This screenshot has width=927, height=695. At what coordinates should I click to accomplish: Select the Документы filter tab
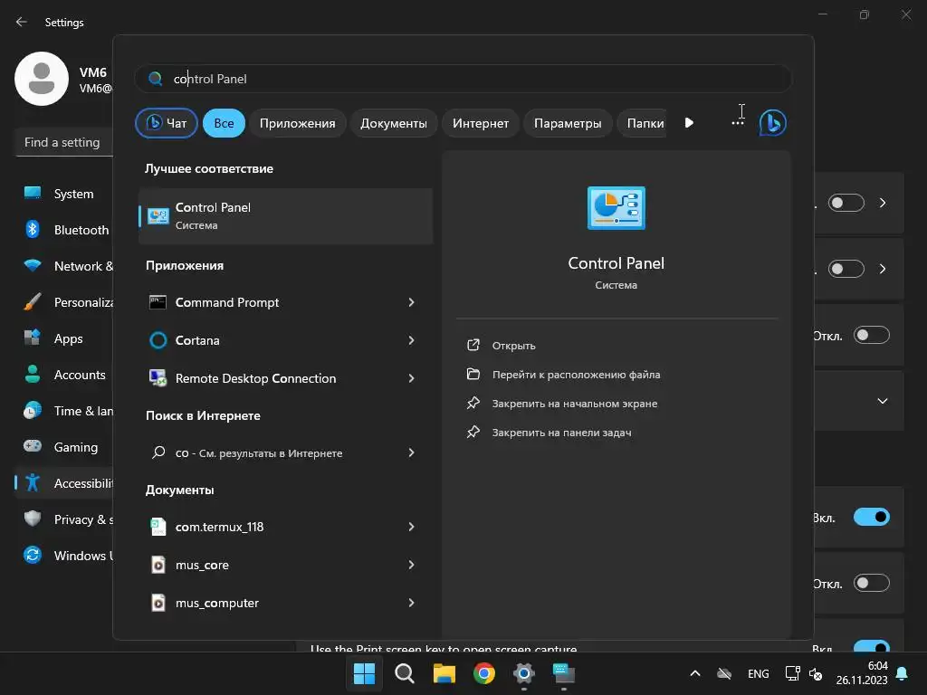coord(394,123)
